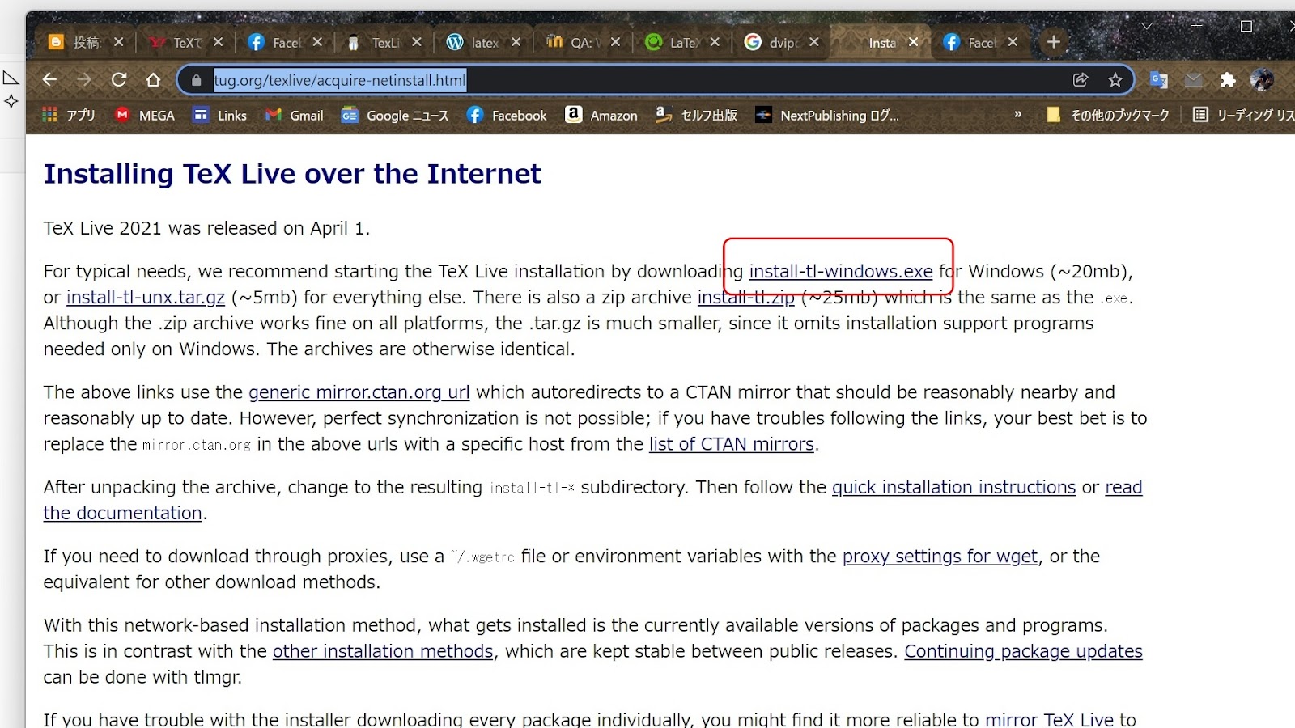1295x728 pixels.
Task: Open the その他のブックマーク folder
Action: click(1108, 115)
